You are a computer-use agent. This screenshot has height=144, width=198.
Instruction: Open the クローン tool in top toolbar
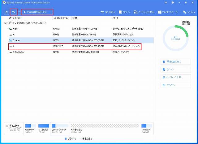pos(124,12)
